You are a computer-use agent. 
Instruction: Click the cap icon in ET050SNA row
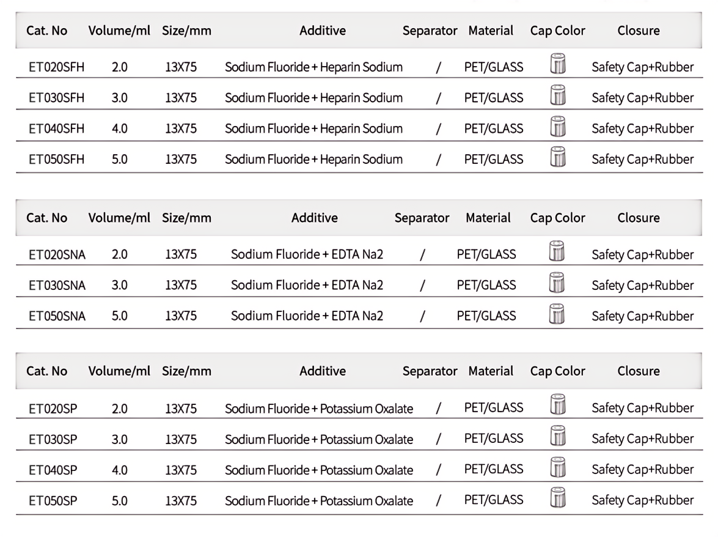pos(557,313)
